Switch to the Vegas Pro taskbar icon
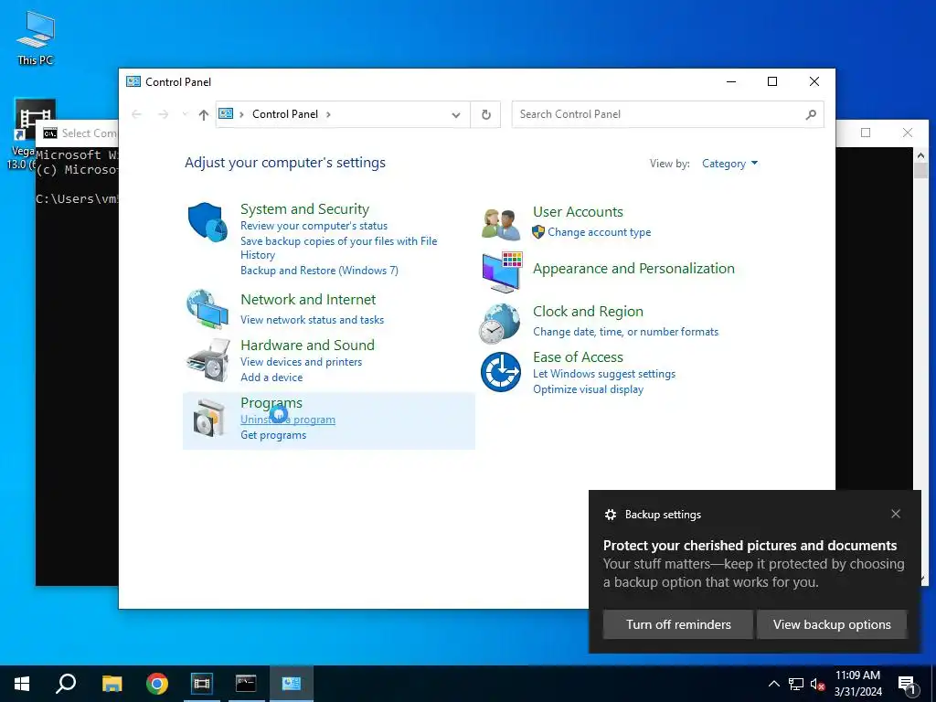The image size is (936, 702). click(202, 684)
